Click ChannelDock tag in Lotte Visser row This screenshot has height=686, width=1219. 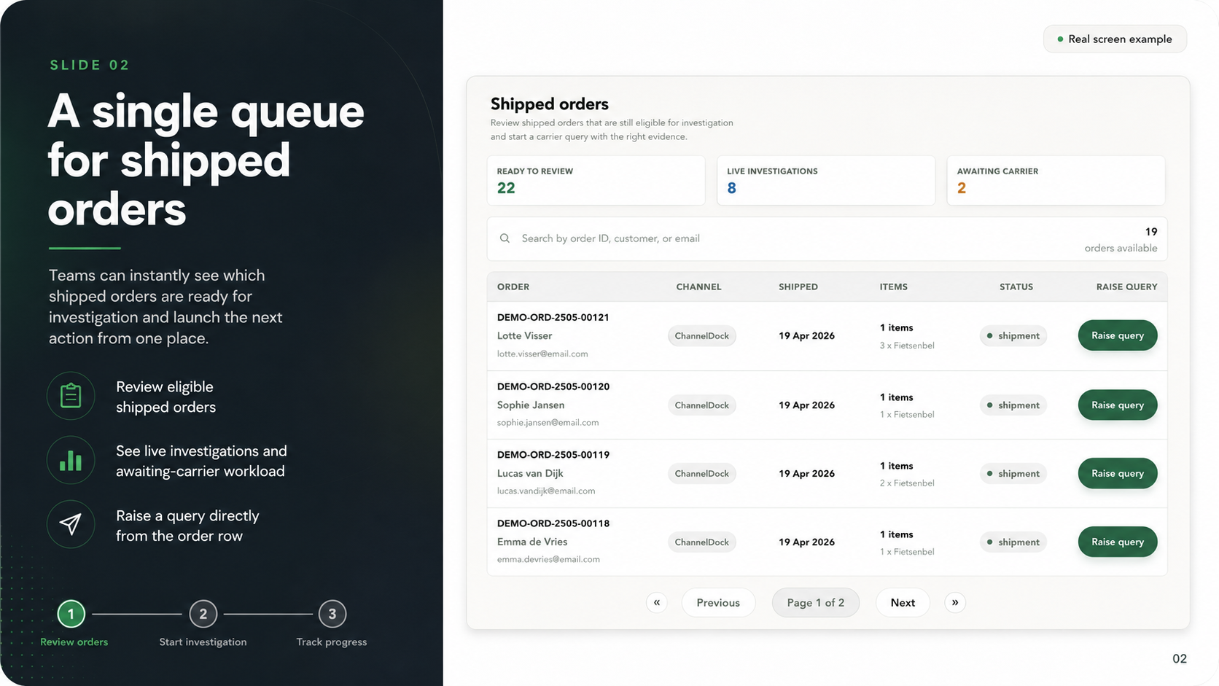(x=702, y=335)
